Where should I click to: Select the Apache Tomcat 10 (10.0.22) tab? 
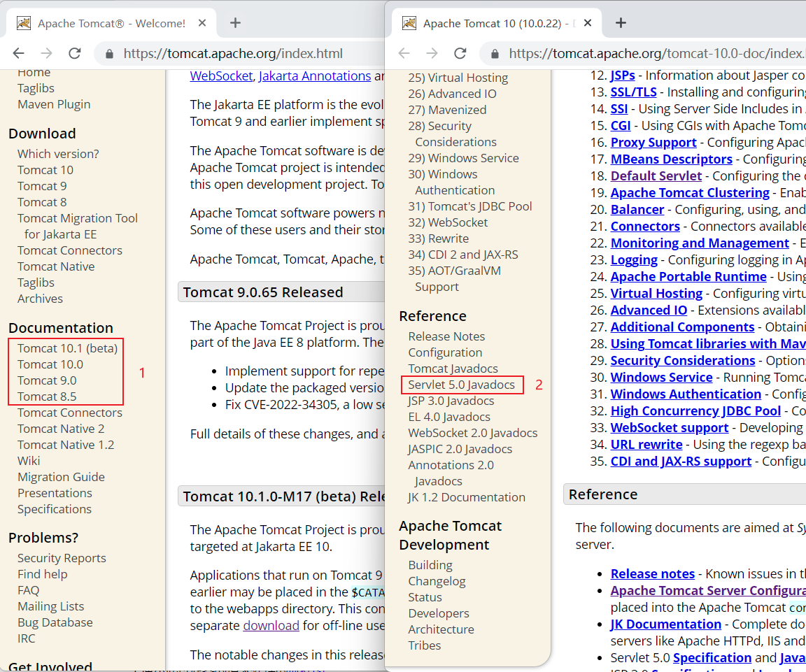pyautogui.click(x=497, y=23)
